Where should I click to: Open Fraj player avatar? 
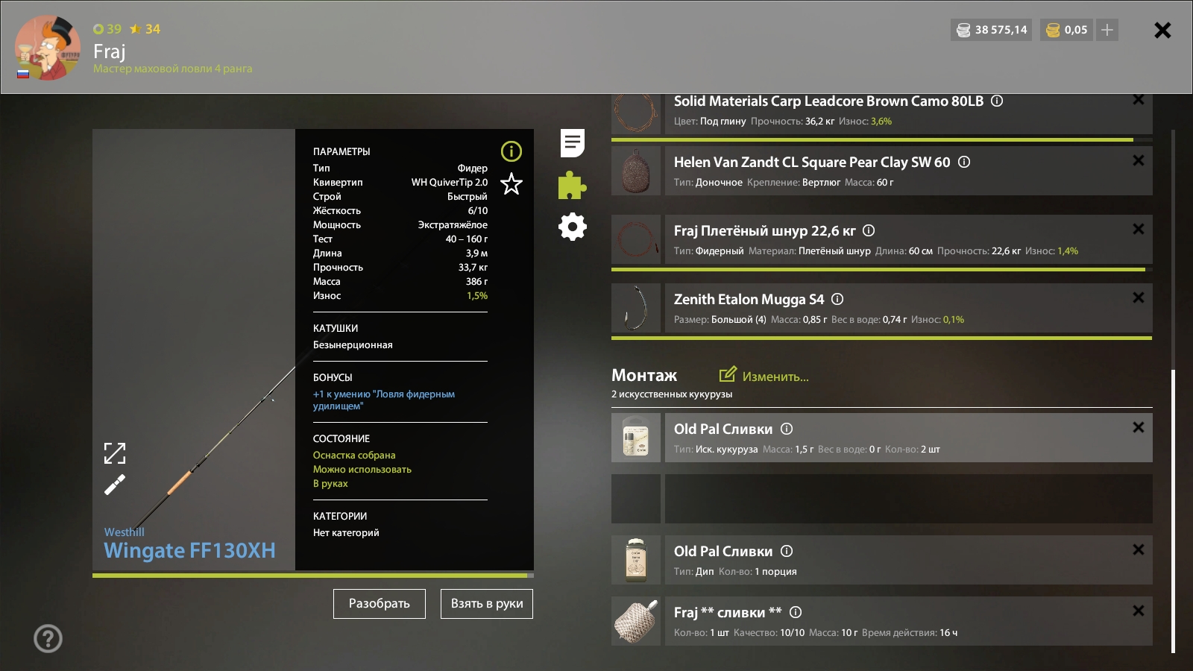tap(48, 48)
